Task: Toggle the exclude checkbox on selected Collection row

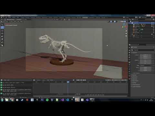Action: [x=152, y=23]
